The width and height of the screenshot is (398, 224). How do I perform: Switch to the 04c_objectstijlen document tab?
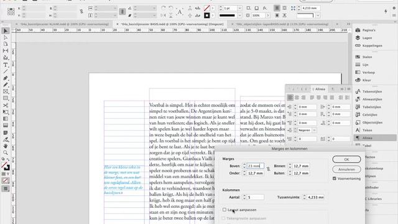coord(282,24)
